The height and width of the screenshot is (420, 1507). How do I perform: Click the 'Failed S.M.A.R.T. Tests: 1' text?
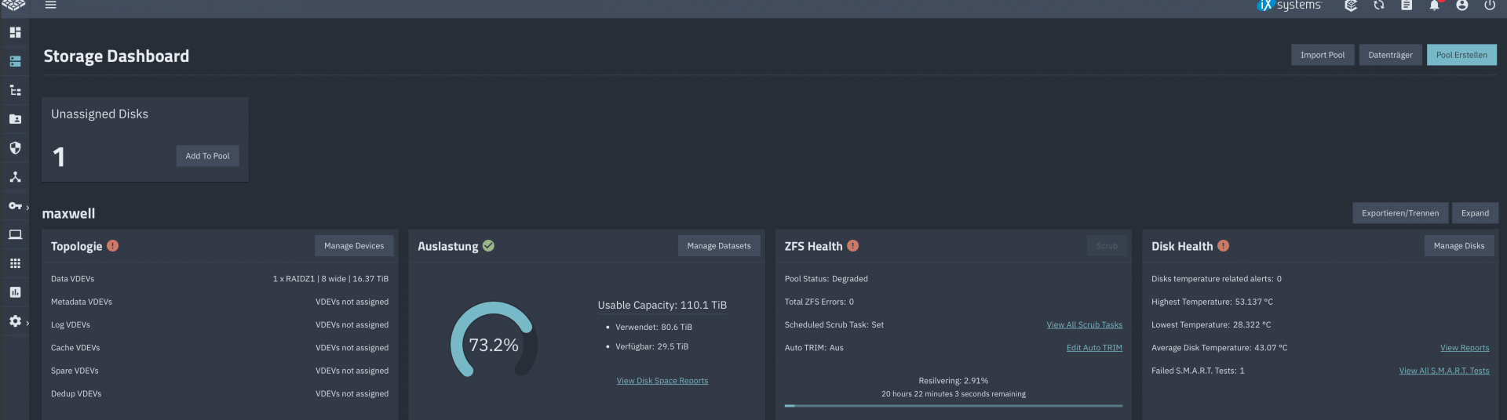pyautogui.click(x=1198, y=371)
